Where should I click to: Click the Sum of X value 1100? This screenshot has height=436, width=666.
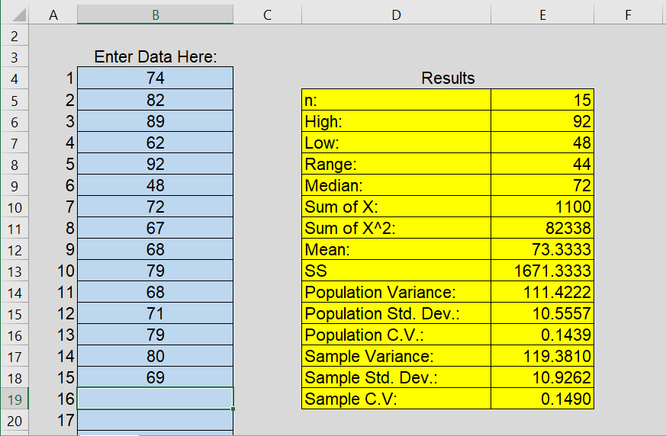pos(542,207)
